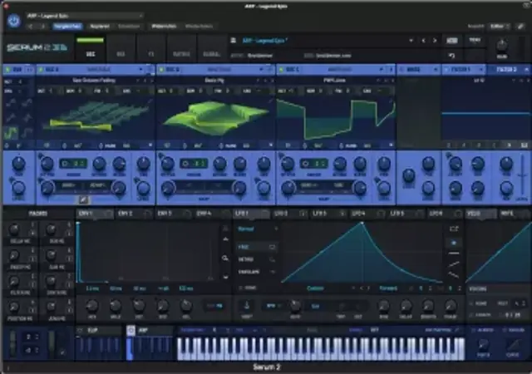Image resolution: width=532 pixels, height=374 pixels.
Task: Click the MAIN volume knob
Action: [502, 46]
